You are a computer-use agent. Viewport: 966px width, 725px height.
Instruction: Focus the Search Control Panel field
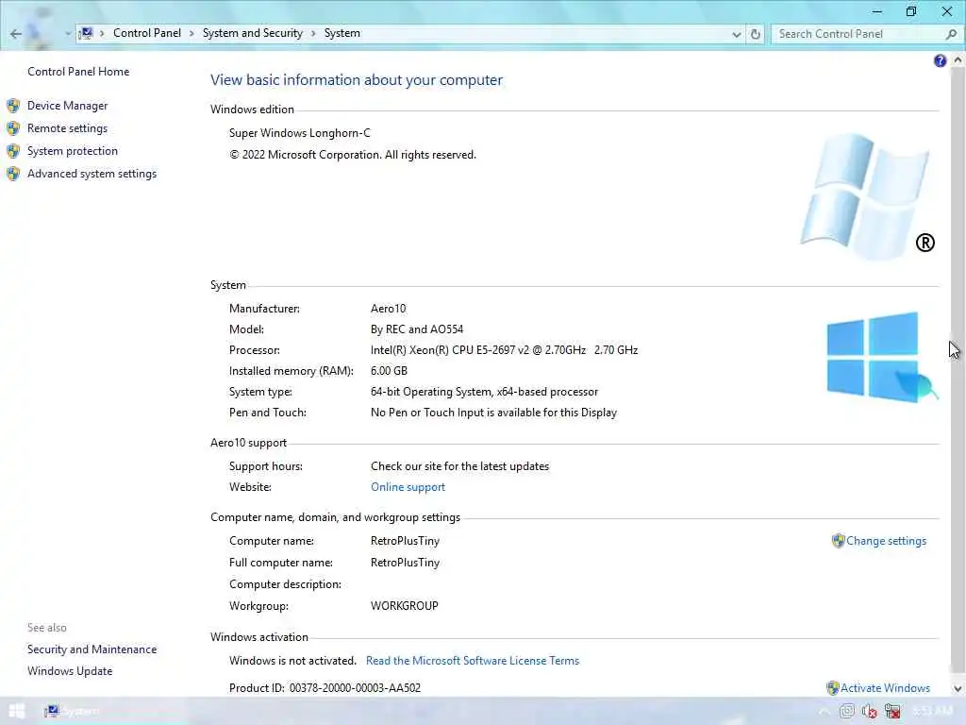(x=858, y=34)
